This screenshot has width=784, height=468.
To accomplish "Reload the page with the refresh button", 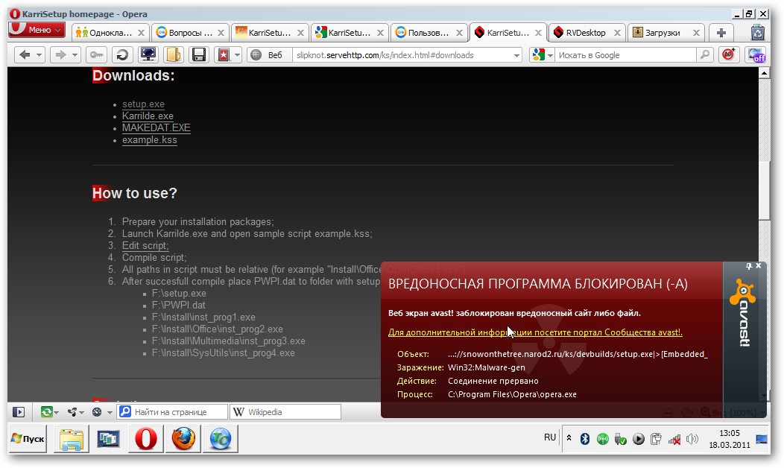I will tap(122, 54).
